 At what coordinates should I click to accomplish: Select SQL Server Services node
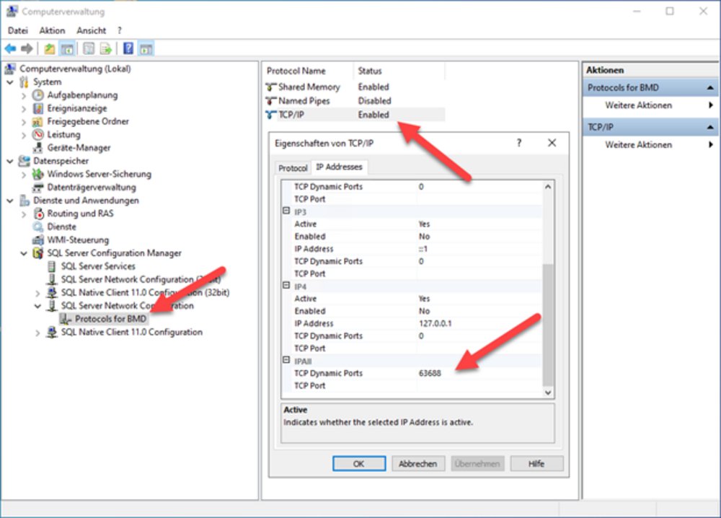[98, 266]
